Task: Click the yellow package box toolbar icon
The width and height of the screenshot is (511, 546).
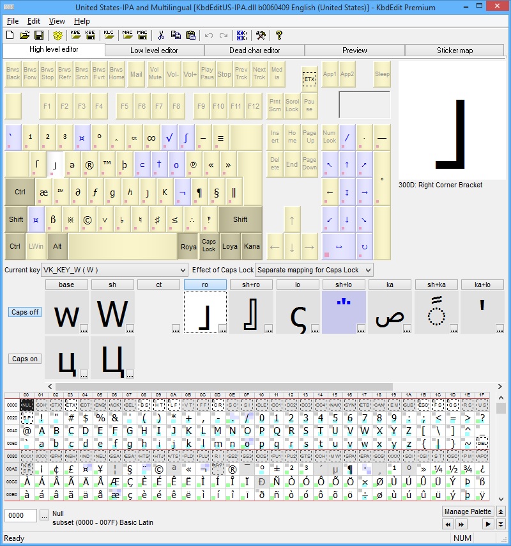Action: [57, 35]
